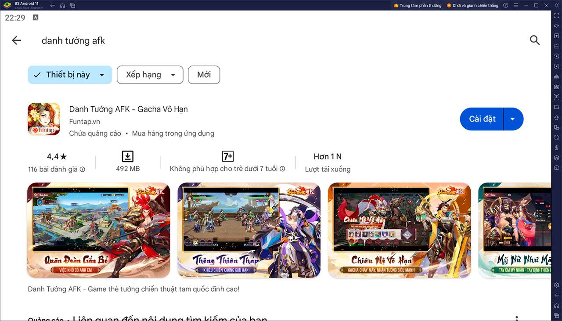Click the info icon beside the 7 tuổi rating
The width and height of the screenshot is (562, 321).
[282, 169]
